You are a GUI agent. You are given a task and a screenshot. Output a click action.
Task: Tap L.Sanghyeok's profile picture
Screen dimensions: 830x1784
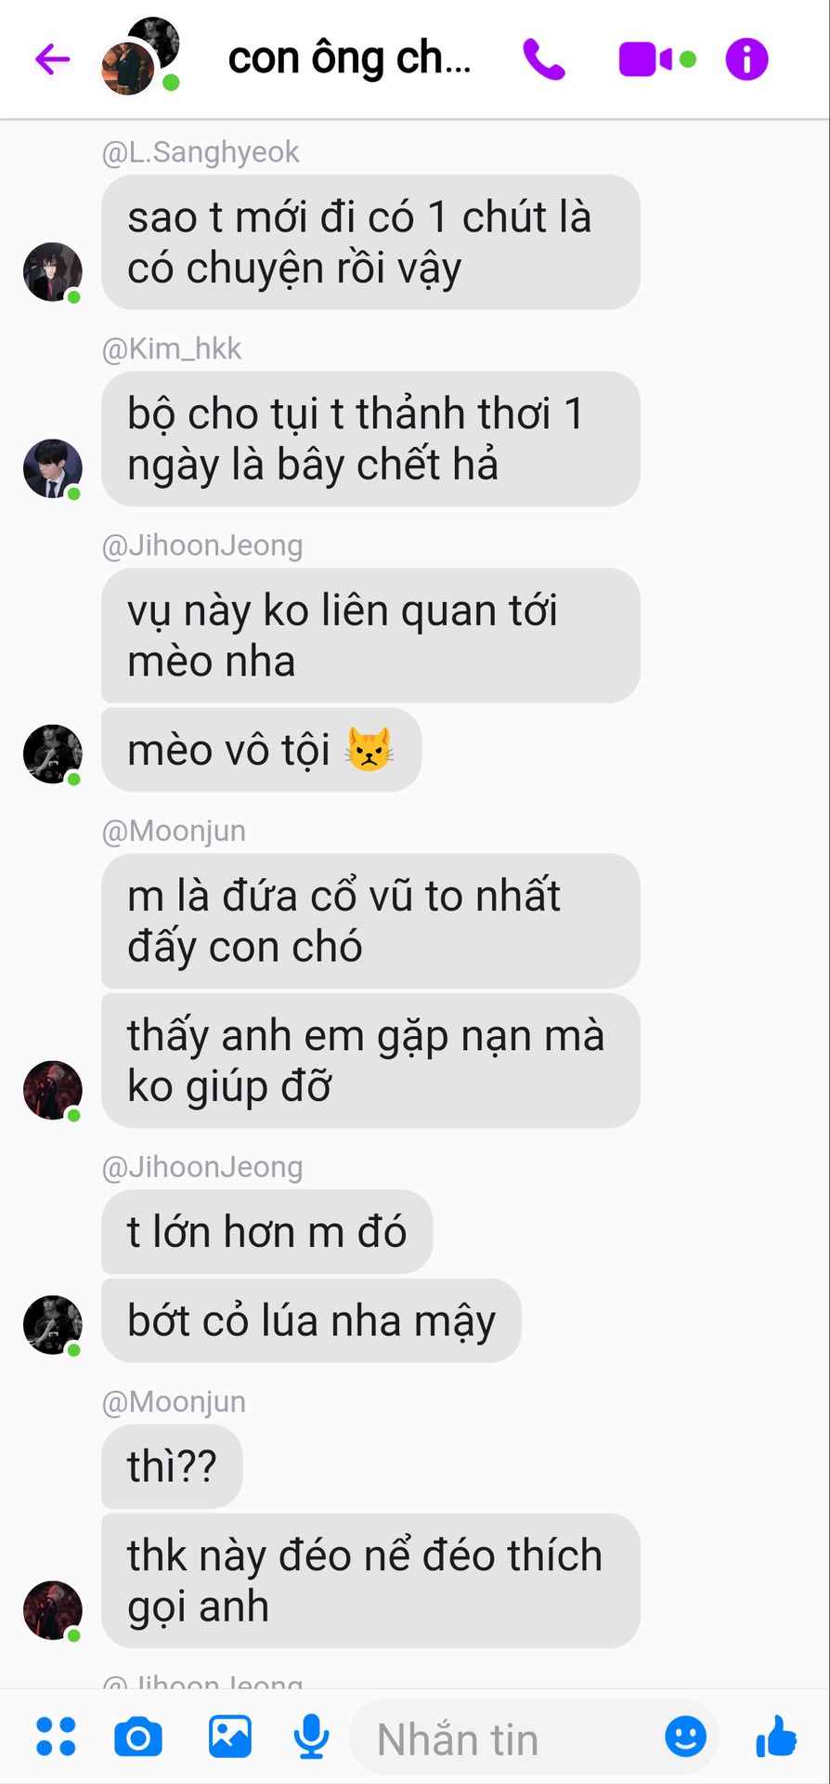point(53,272)
